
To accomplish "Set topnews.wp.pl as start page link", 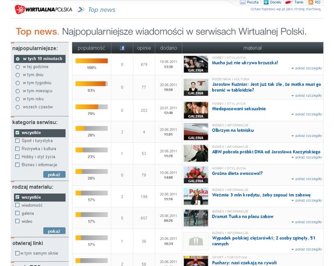I will point(285,9).
